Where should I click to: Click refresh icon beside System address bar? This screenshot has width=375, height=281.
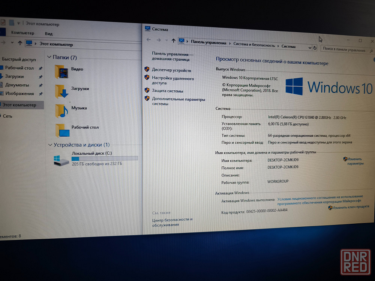click(315, 48)
